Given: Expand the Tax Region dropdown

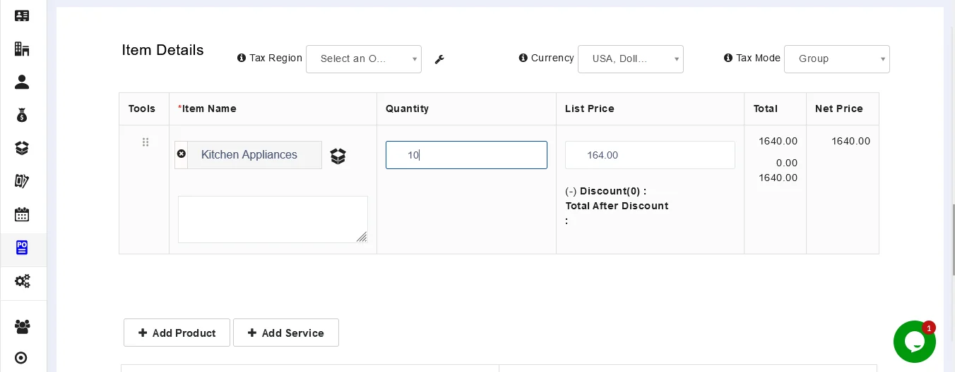Looking at the screenshot, I should click(363, 59).
